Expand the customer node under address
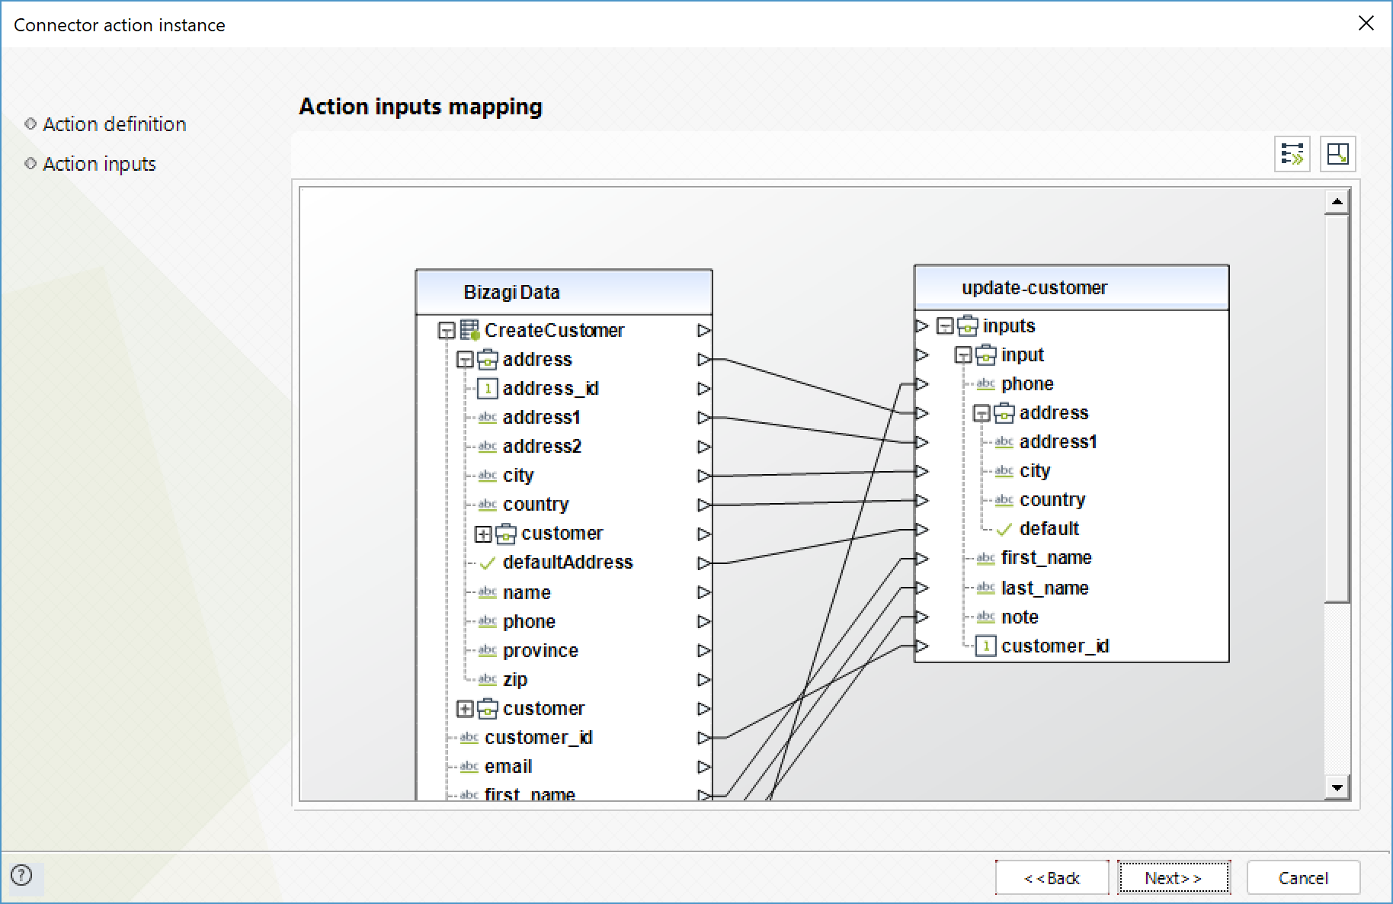Screen dimensions: 1393x904 click(x=483, y=534)
